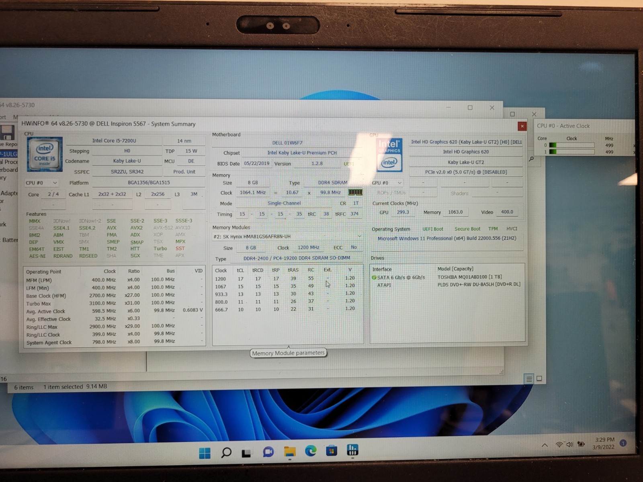Open the Wi-Fi network tray icon
This screenshot has height=482, width=643.
559,445
